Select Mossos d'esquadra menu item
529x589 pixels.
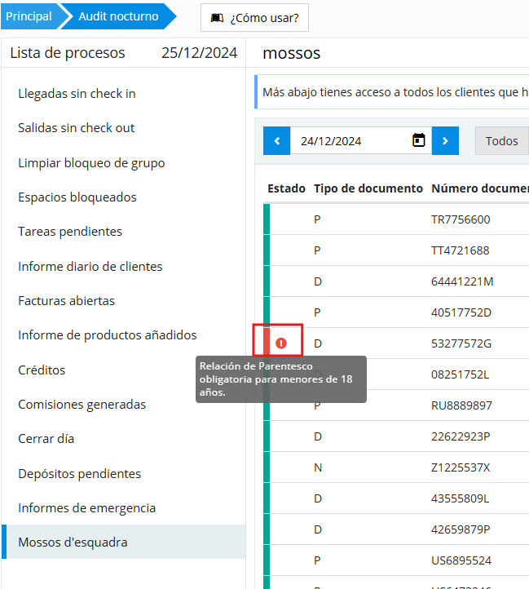pos(73,542)
